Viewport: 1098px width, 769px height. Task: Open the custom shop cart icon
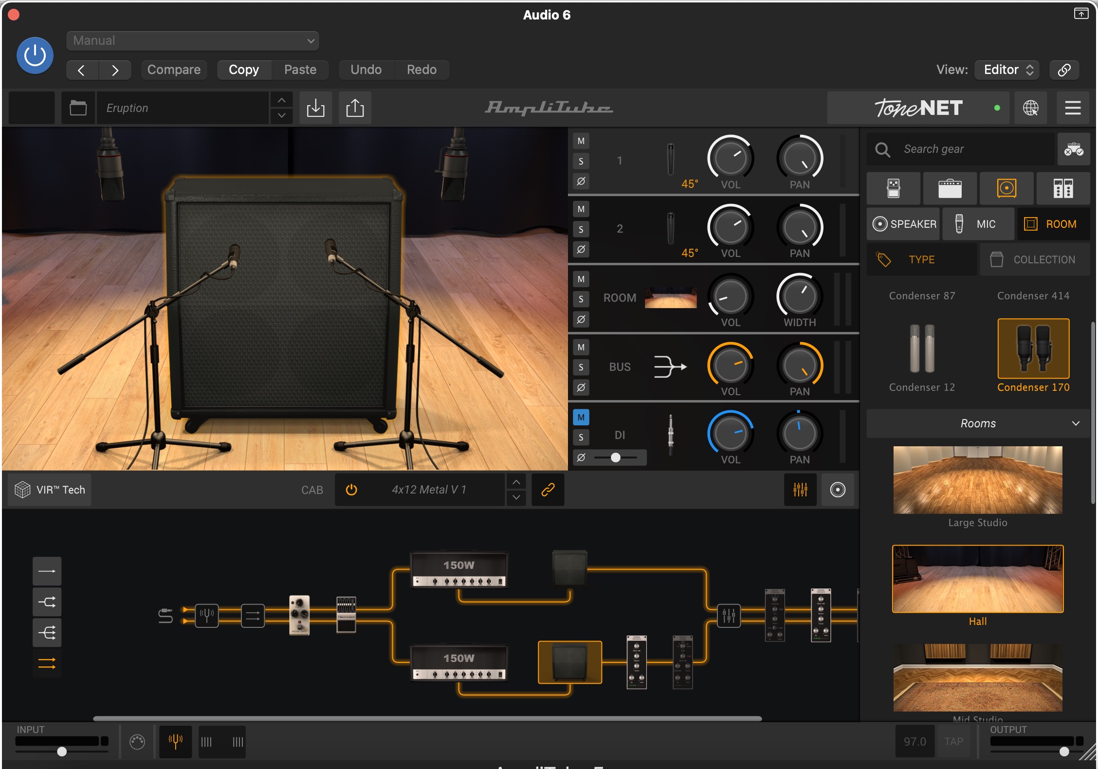pyautogui.click(x=1073, y=149)
